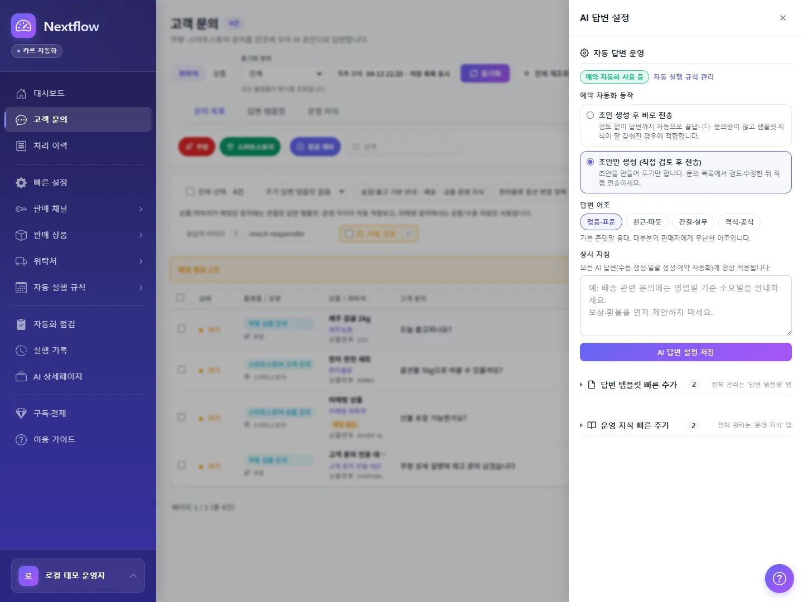803x602 pixels.
Task: Click the AI 상세페이지 icon
Action: coord(21,377)
